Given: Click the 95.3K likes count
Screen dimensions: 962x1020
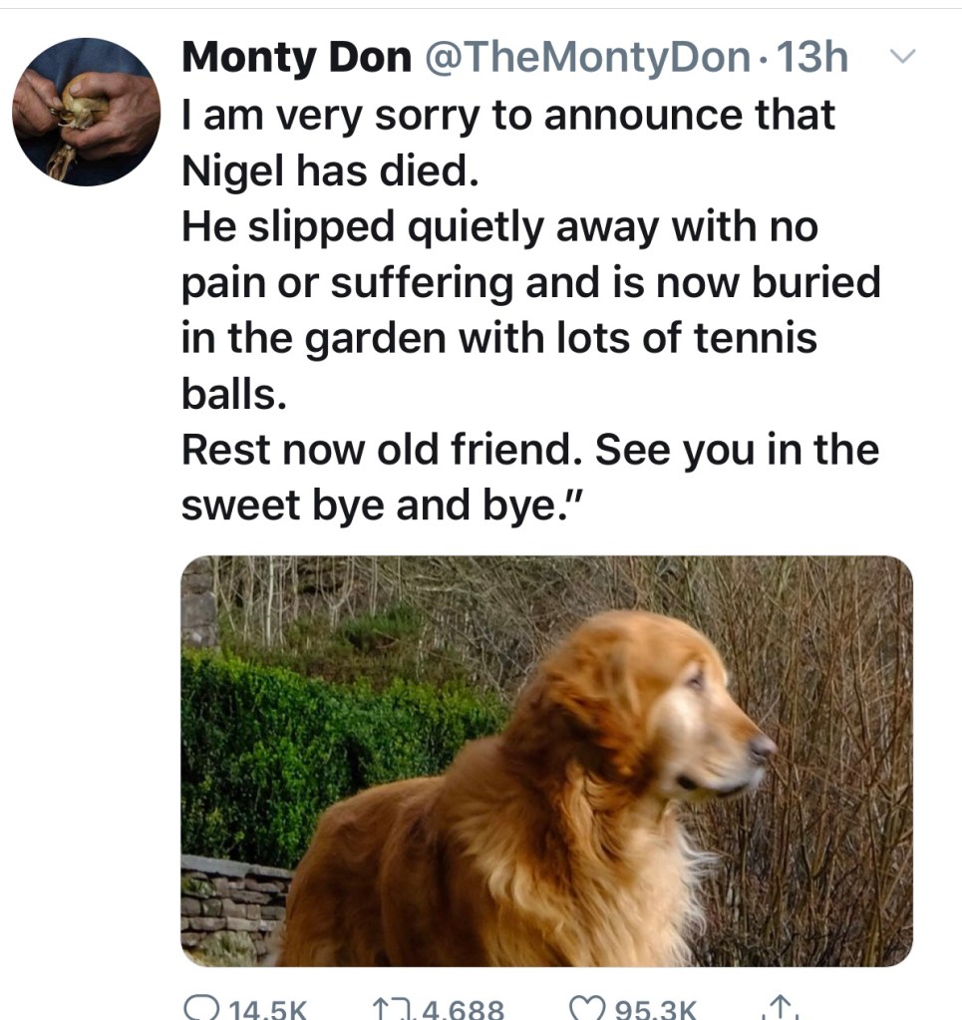Looking at the screenshot, I should pos(656,1009).
